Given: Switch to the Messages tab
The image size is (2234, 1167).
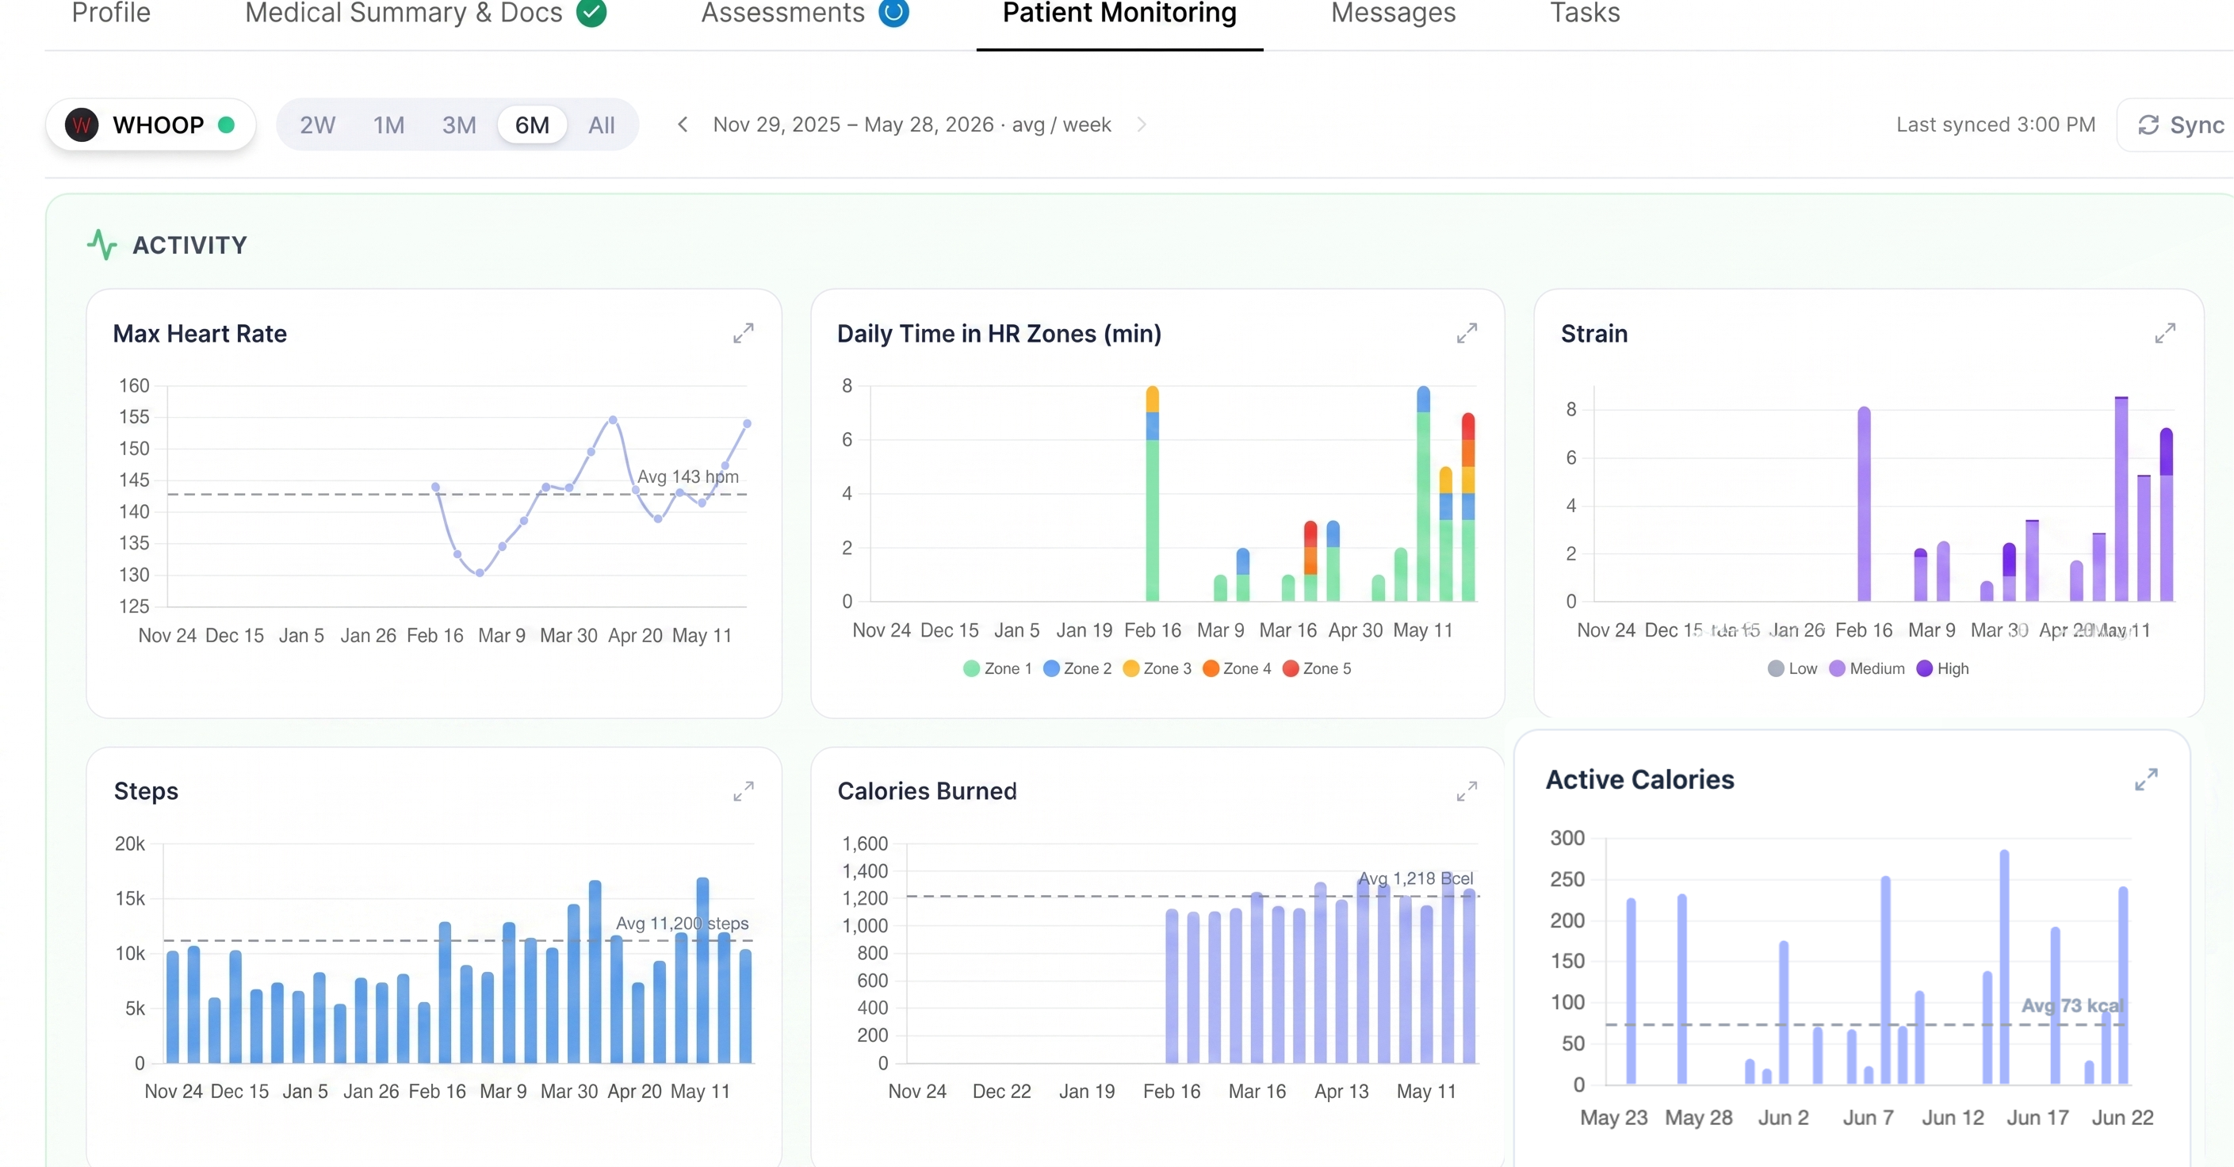Looking at the screenshot, I should [1393, 13].
